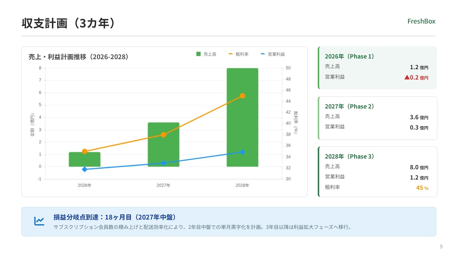457x257 pixels.
Task: Click the 粗利率 label in the 2028年 card
Action: click(x=332, y=187)
